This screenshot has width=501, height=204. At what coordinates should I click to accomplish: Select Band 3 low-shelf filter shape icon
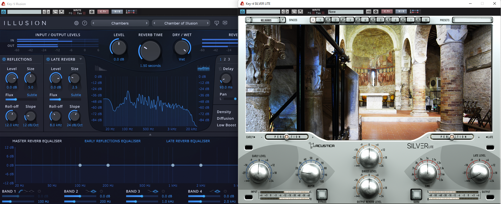150,191
